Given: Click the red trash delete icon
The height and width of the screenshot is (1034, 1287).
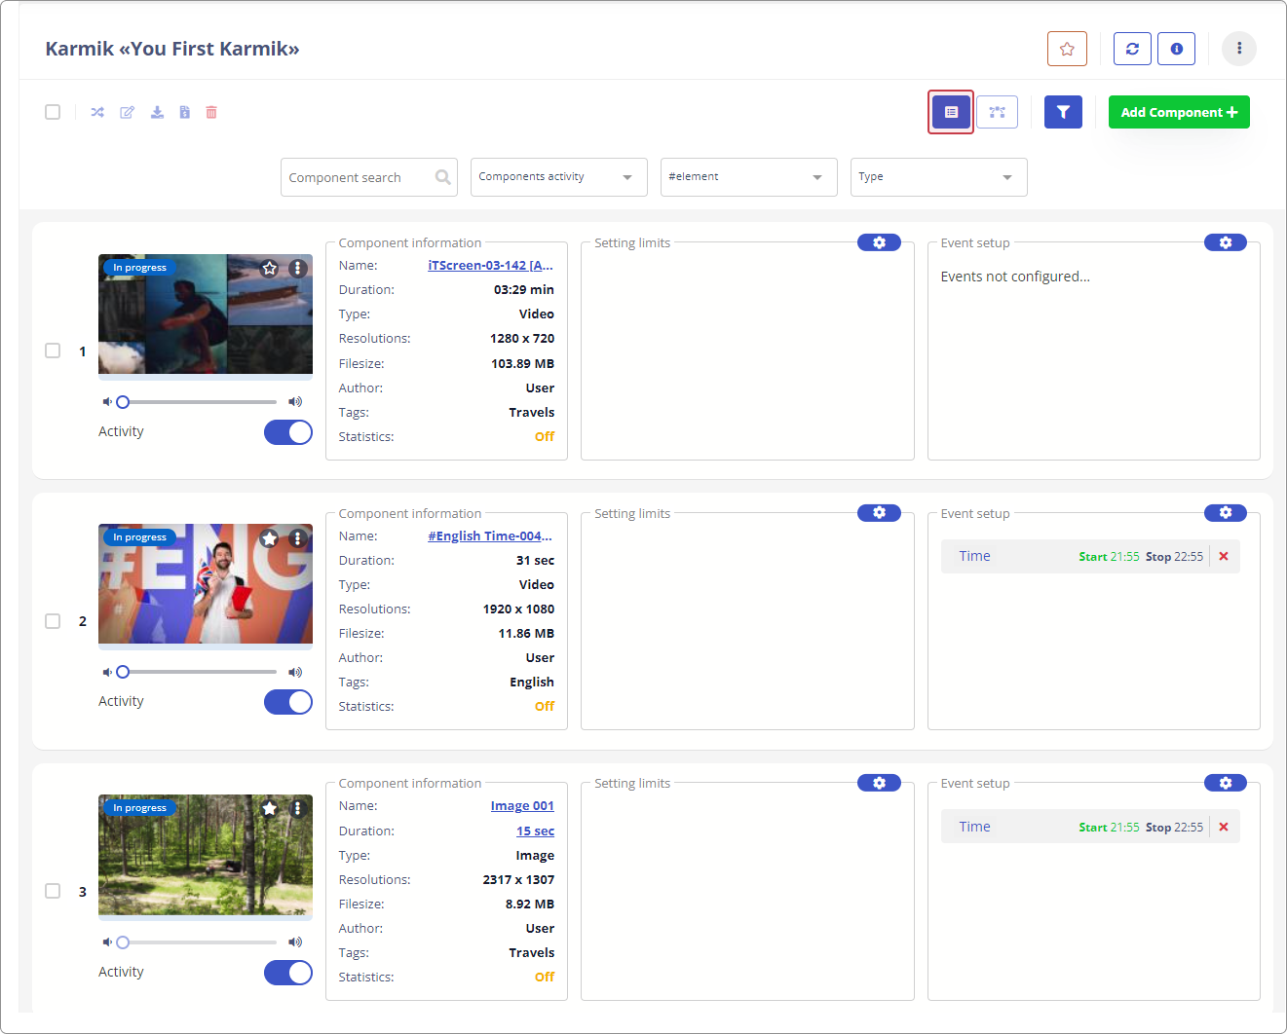Looking at the screenshot, I should click(x=211, y=113).
